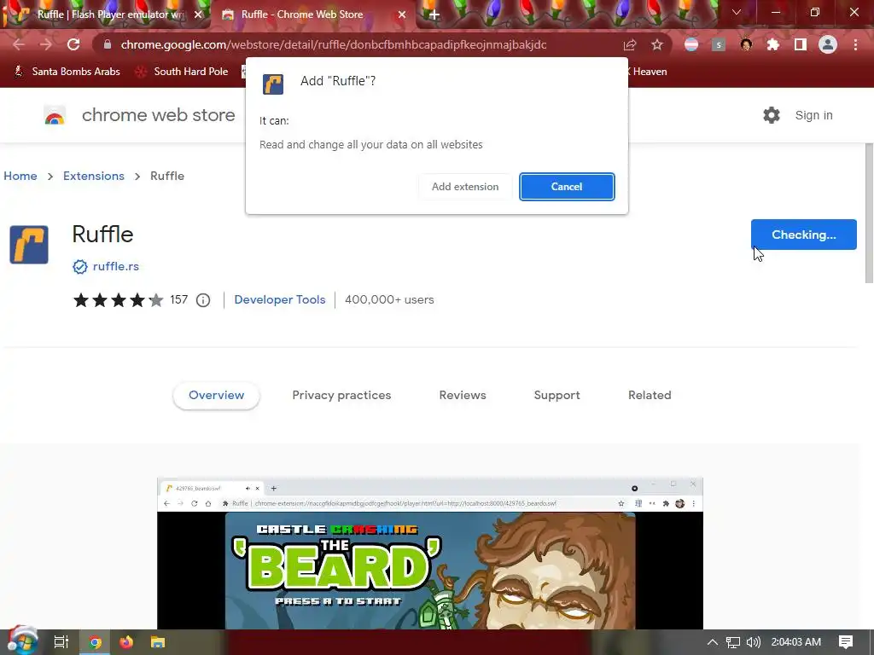Select the Overview tab
Screen dimensions: 874x655
(216, 395)
